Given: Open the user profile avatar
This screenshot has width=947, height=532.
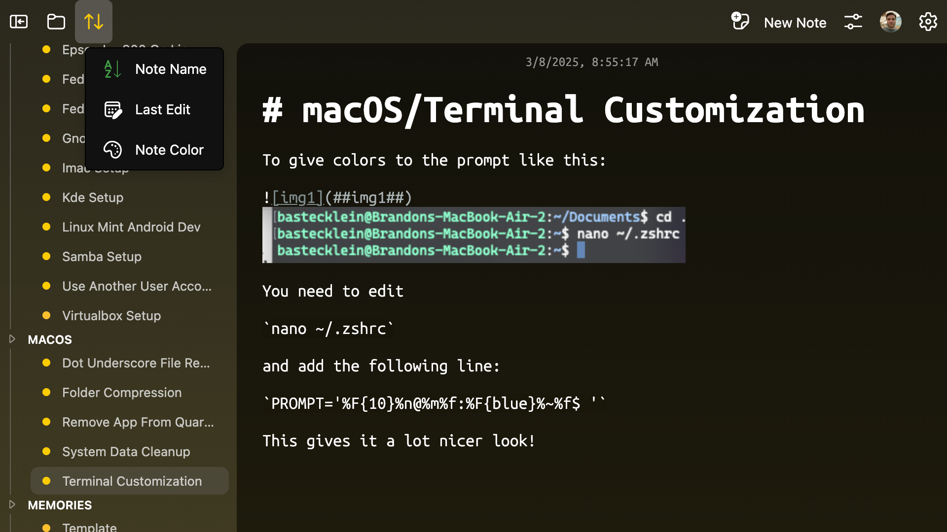Looking at the screenshot, I should (890, 22).
